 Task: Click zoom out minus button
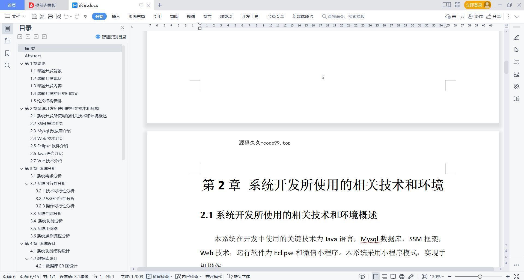coord(449,276)
